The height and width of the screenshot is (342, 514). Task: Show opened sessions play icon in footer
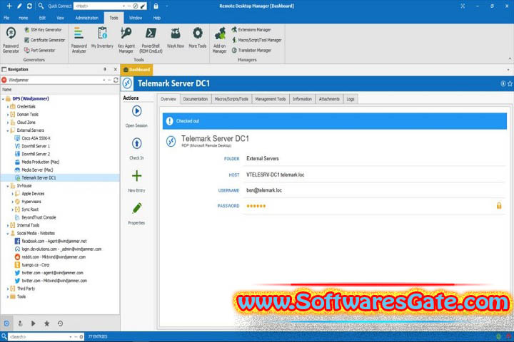(x=34, y=323)
